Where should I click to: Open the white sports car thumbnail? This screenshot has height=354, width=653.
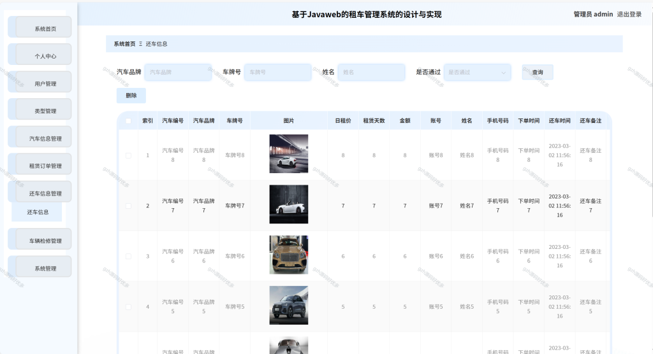point(289,153)
